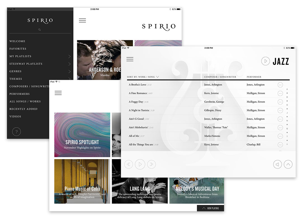The image size is (302, 218).
Task: Open the Lang Lang tile
Action: (140, 191)
